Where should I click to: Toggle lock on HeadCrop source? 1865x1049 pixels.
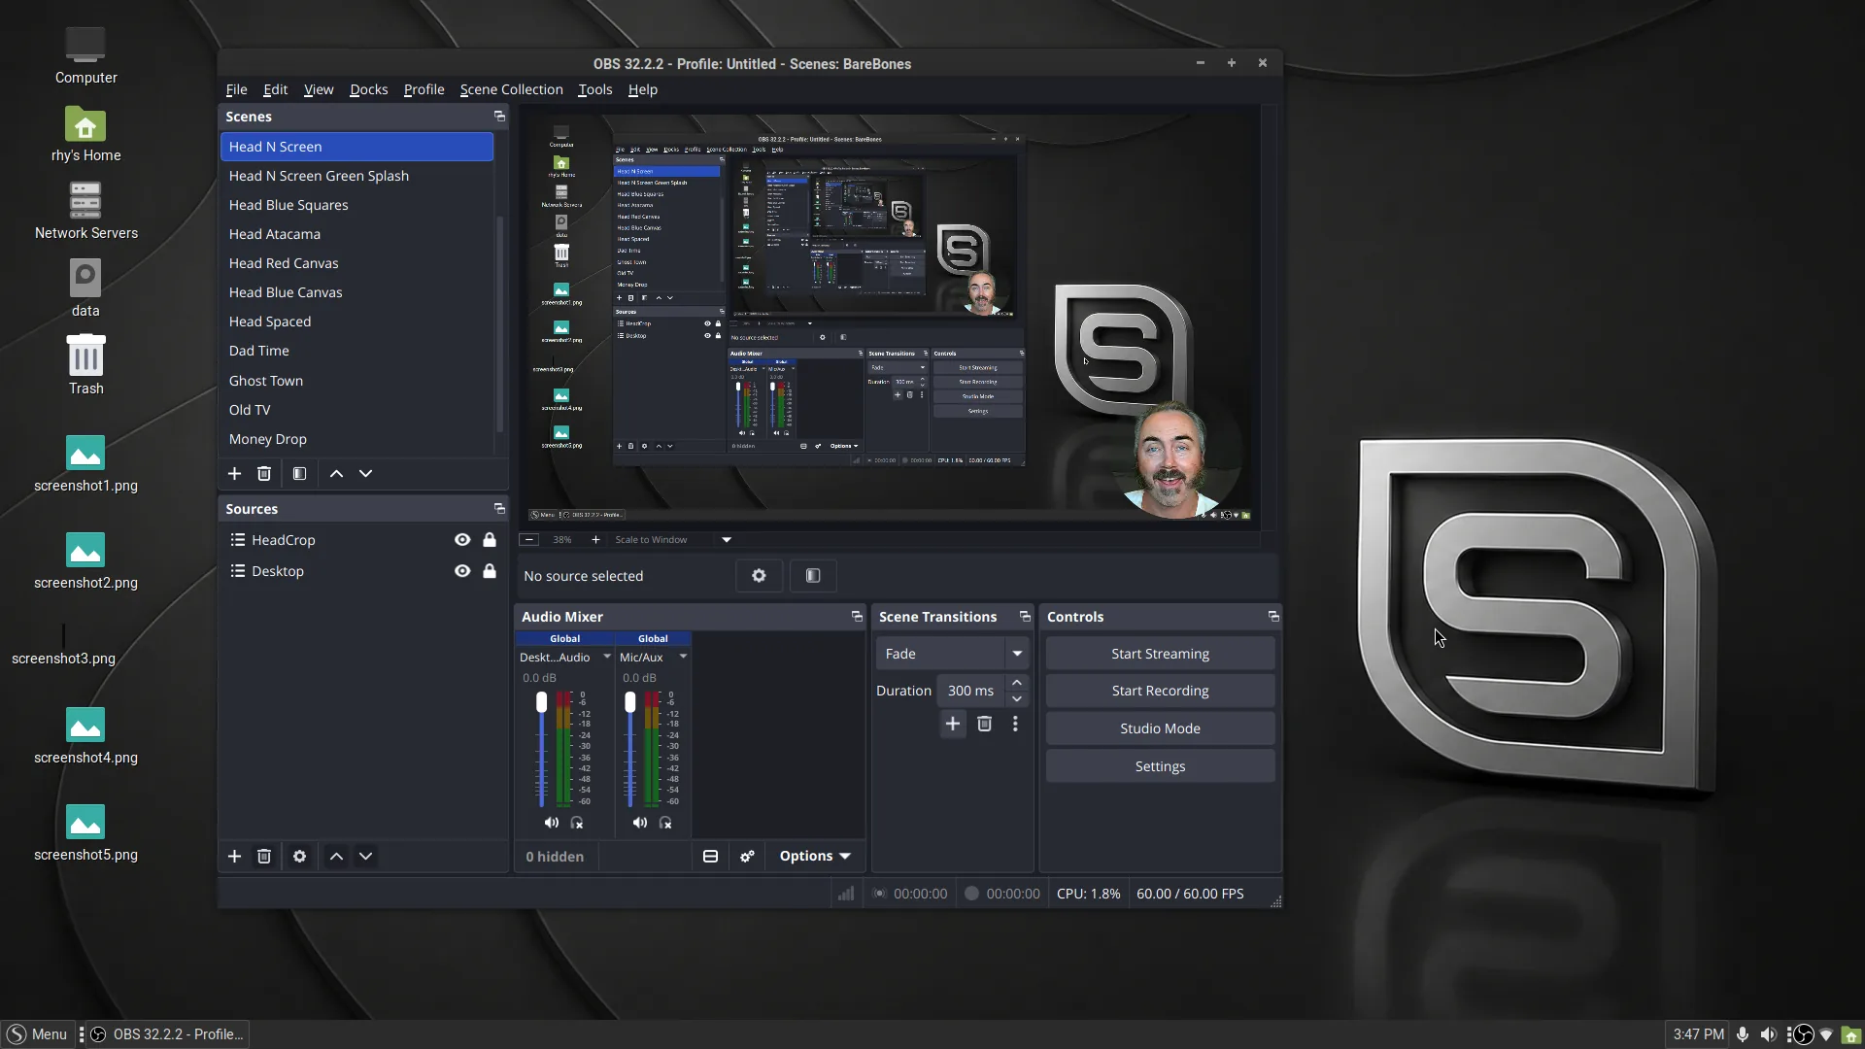(490, 540)
